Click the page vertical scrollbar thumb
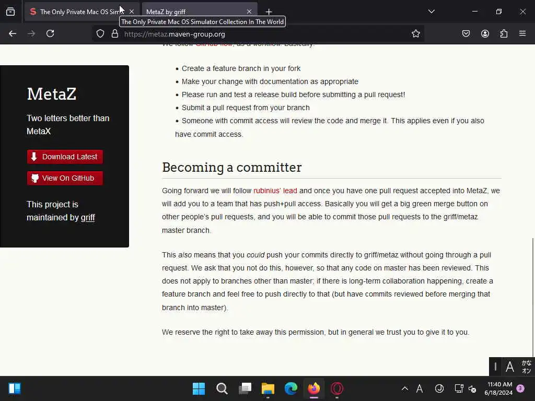The width and height of the screenshot is (535, 401). click(x=532, y=297)
